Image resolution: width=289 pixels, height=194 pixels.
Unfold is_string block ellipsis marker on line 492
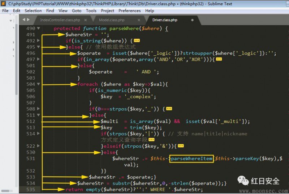[137, 41]
